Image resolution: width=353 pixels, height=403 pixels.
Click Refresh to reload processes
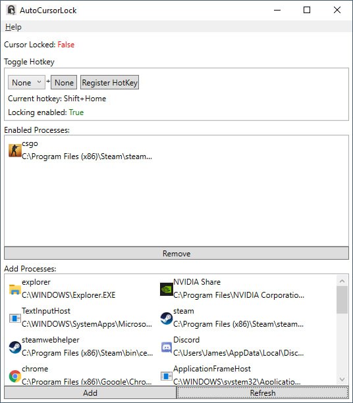click(263, 392)
